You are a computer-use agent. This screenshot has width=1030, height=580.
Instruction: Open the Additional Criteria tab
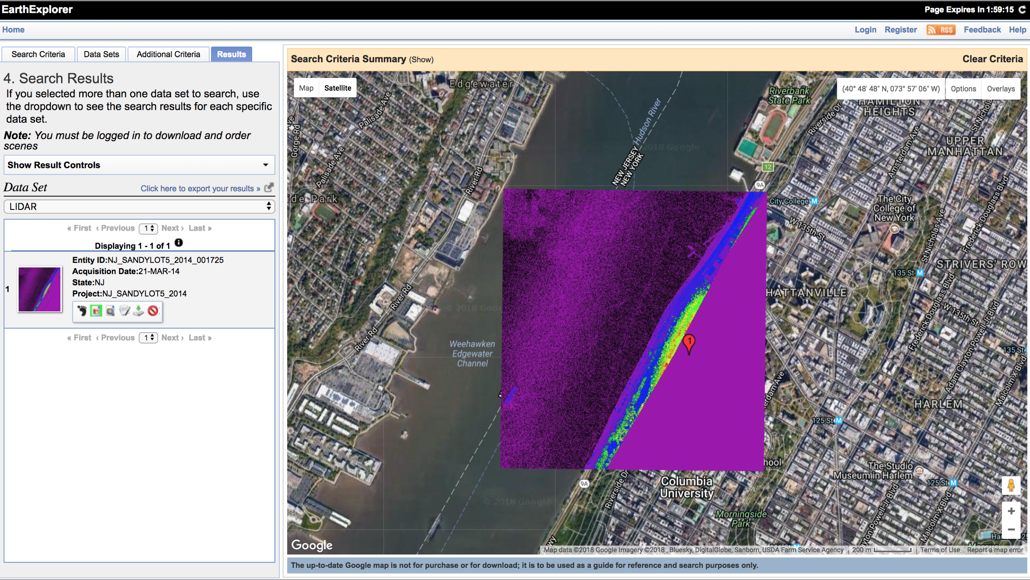tap(168, 54)
